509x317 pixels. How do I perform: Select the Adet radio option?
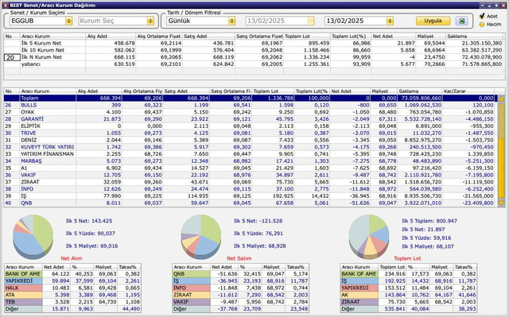coord(482,16)
